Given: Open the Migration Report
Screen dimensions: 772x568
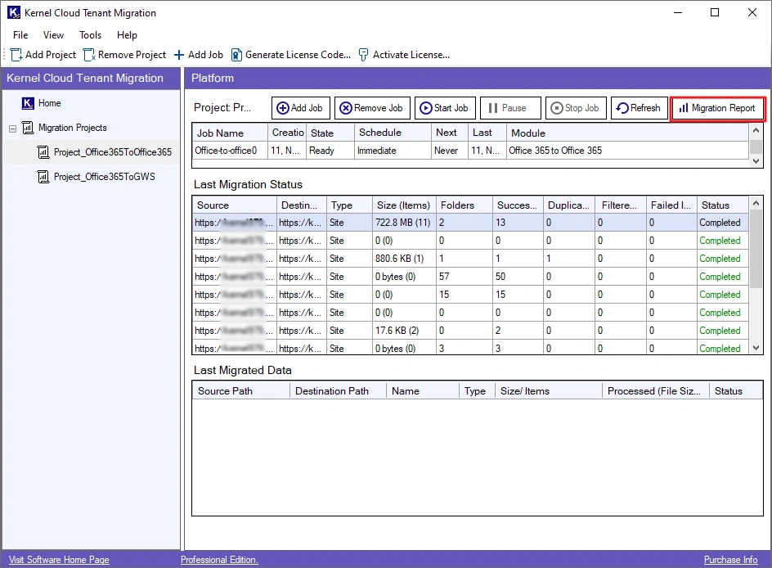Looking at the screenshot, I should click(716, 108).
